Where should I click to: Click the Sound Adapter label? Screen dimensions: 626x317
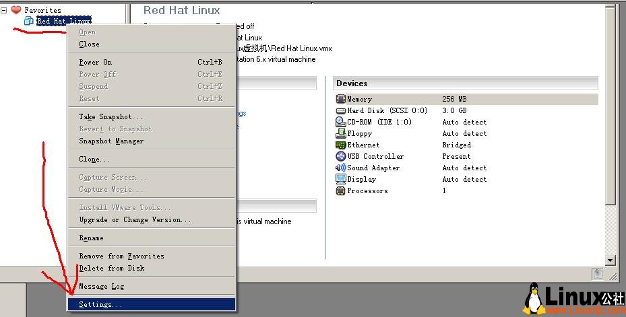pyautogui.click(x=373, y=168)
